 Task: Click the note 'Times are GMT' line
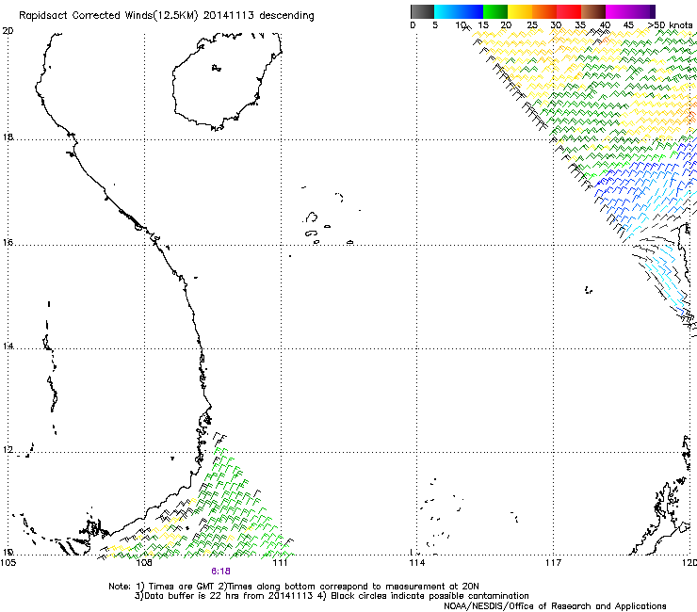293,587
